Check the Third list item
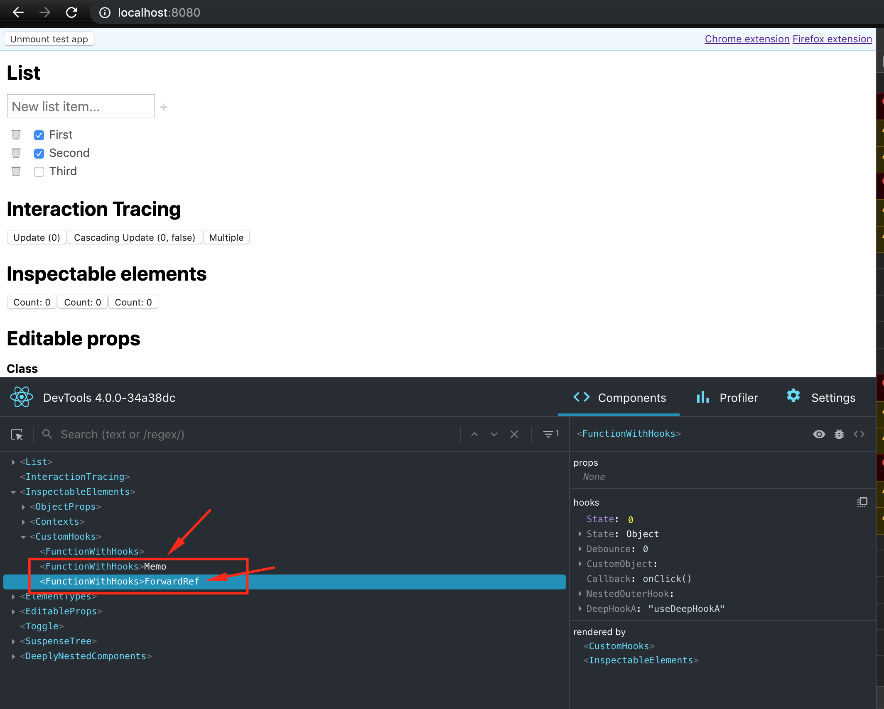The image size is (884, 709). pyautogui.click(x=39, y=171)
